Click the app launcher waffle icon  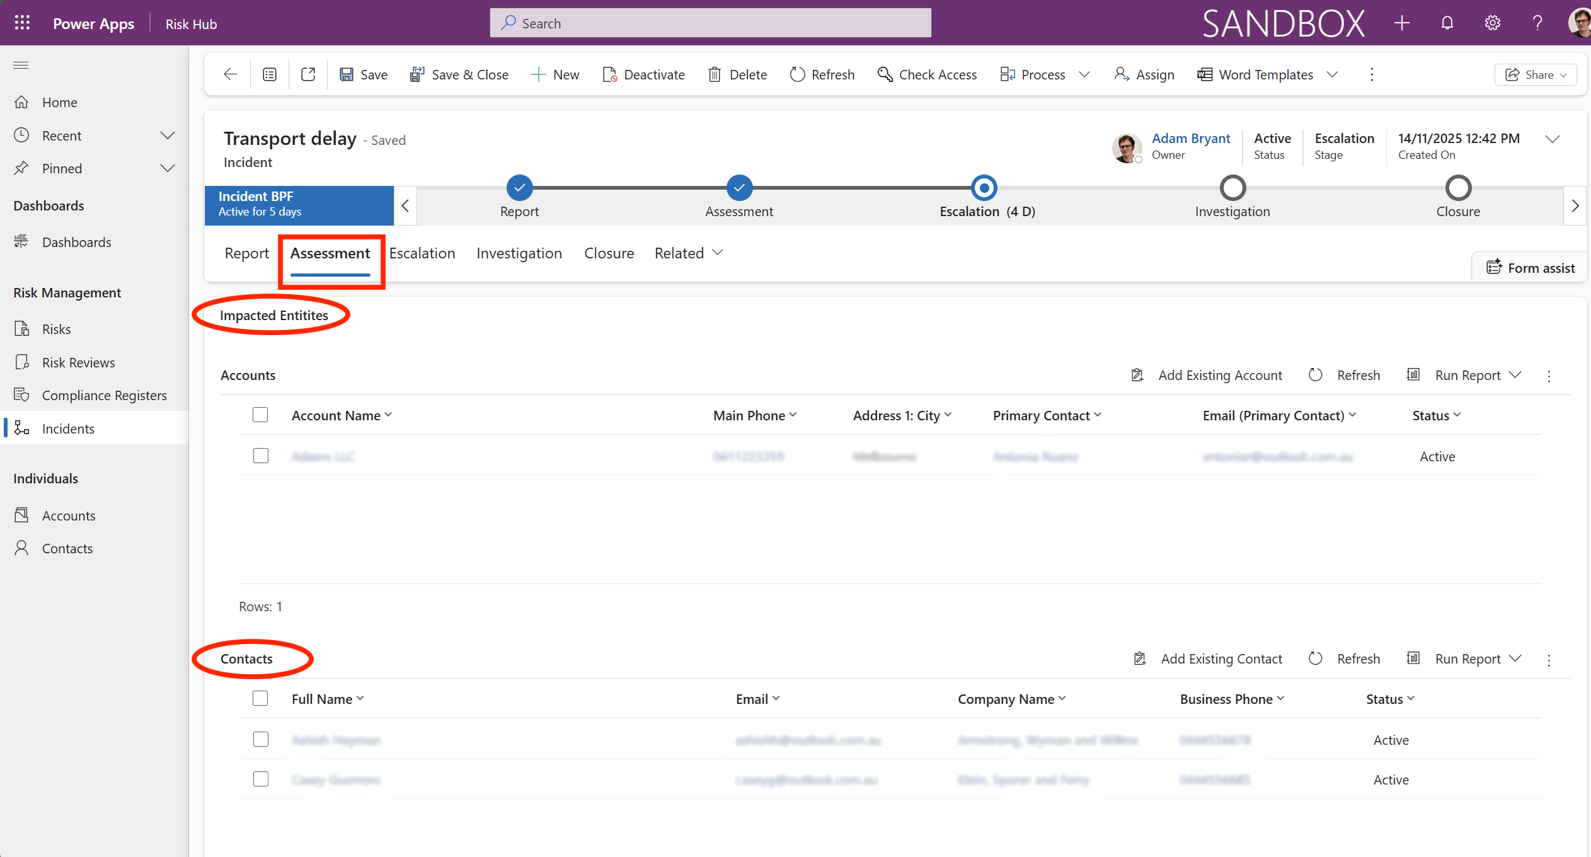tap(22, 23)
